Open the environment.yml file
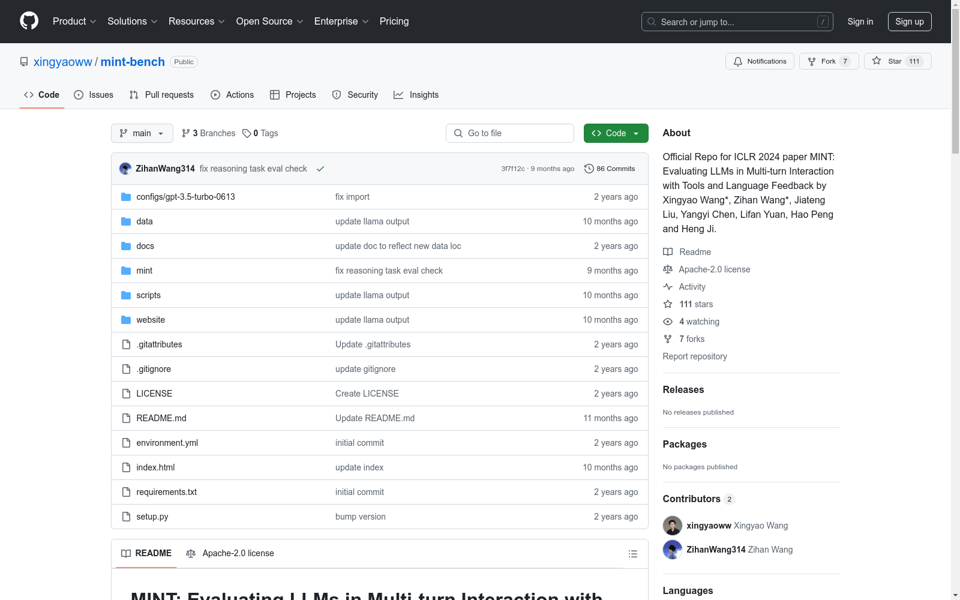Image resolution: width=960 pixels, height=600 pixels. pyautogui.click(x=167, y=443)
